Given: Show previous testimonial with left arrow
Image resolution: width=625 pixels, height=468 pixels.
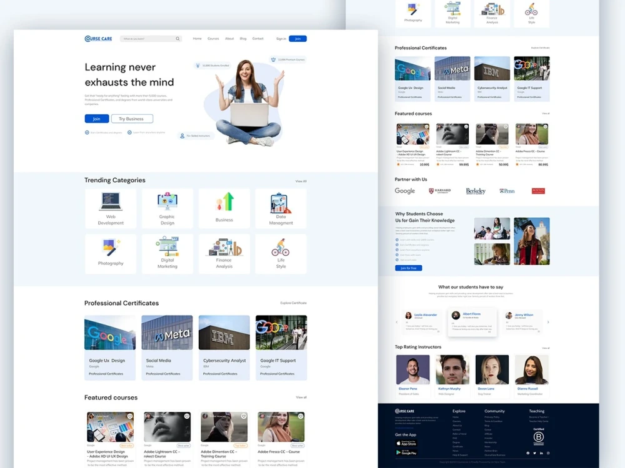Looking at the screenshot, I should [397, 322].
